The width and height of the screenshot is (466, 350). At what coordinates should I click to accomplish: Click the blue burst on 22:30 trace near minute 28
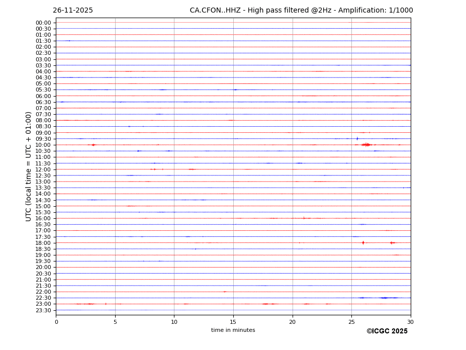[386, 298]
